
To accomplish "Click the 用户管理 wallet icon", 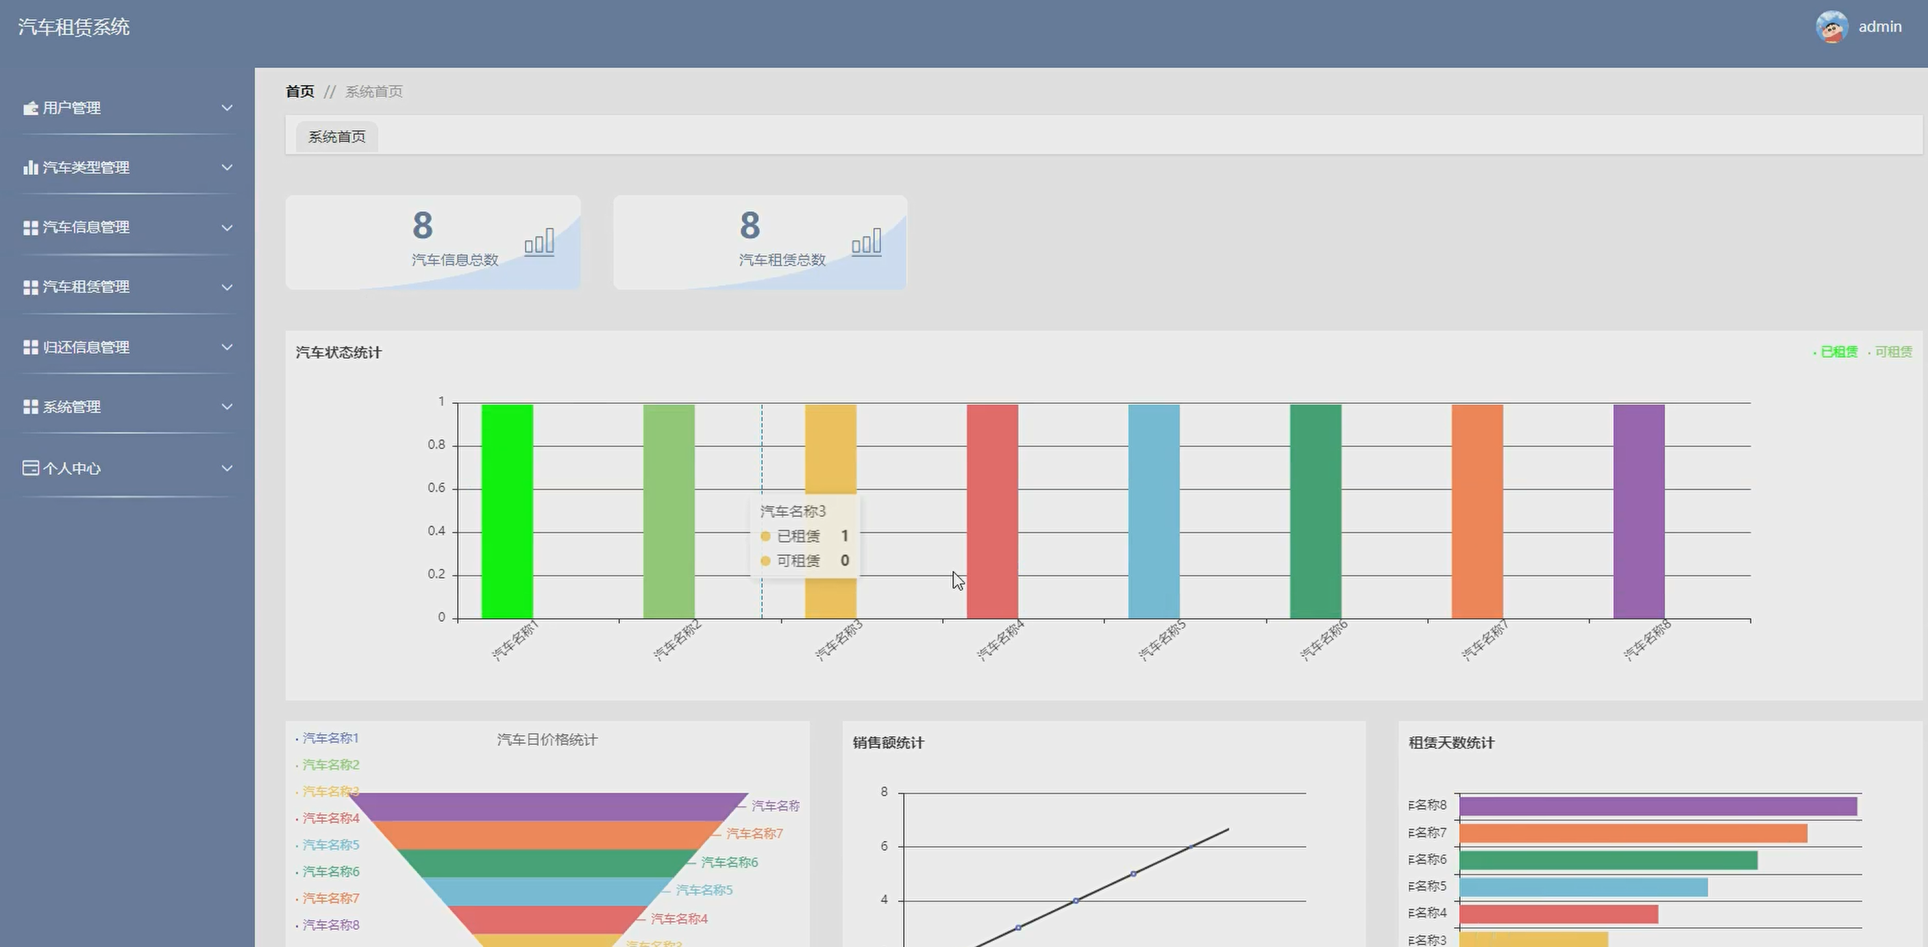I will [31, 108].
